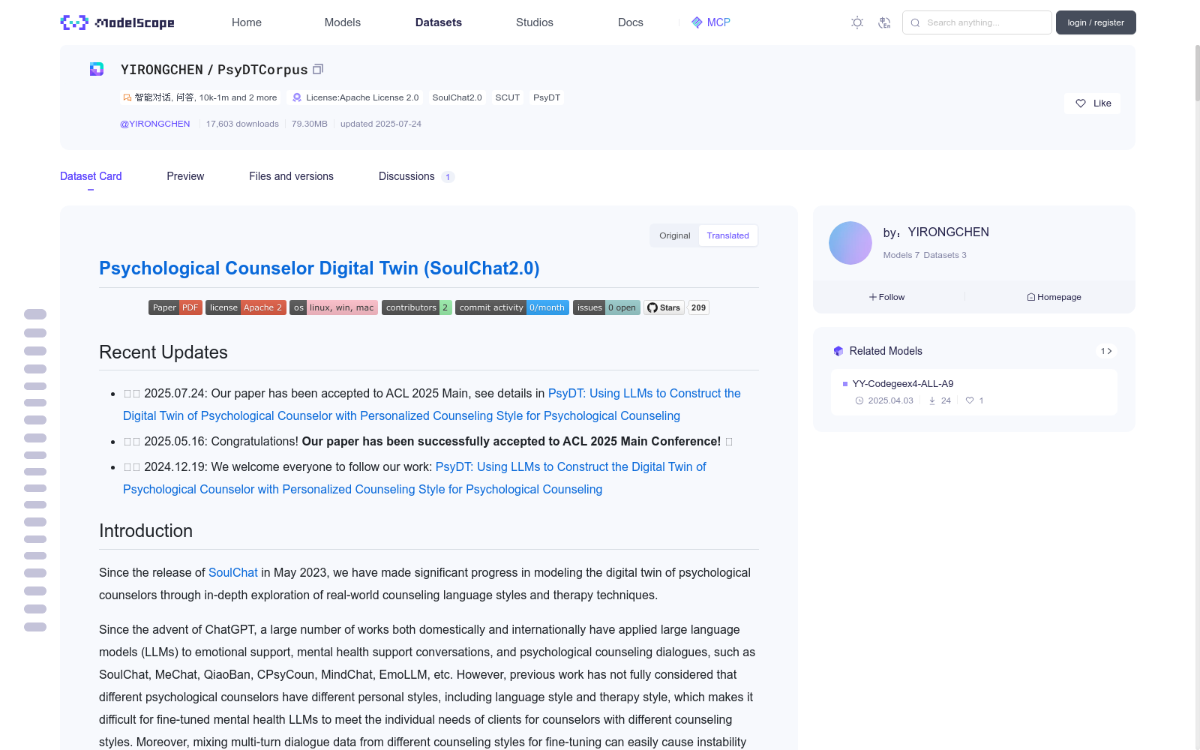Switch card to Translated text
1200x750 pixels.
[727, 235]
